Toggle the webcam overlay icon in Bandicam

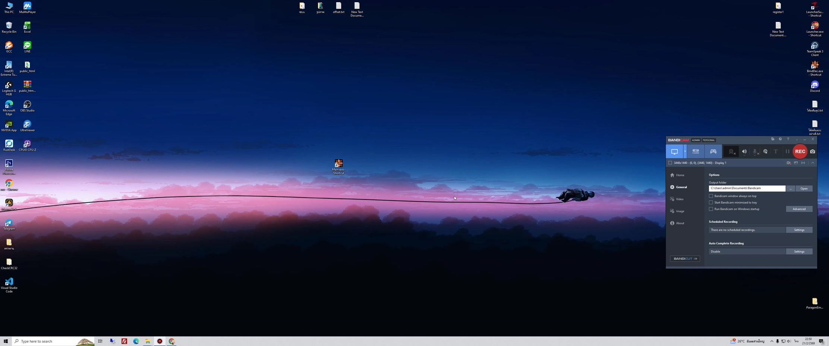[732, 152]
